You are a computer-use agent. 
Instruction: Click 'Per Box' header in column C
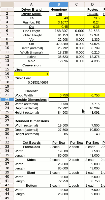77,142
